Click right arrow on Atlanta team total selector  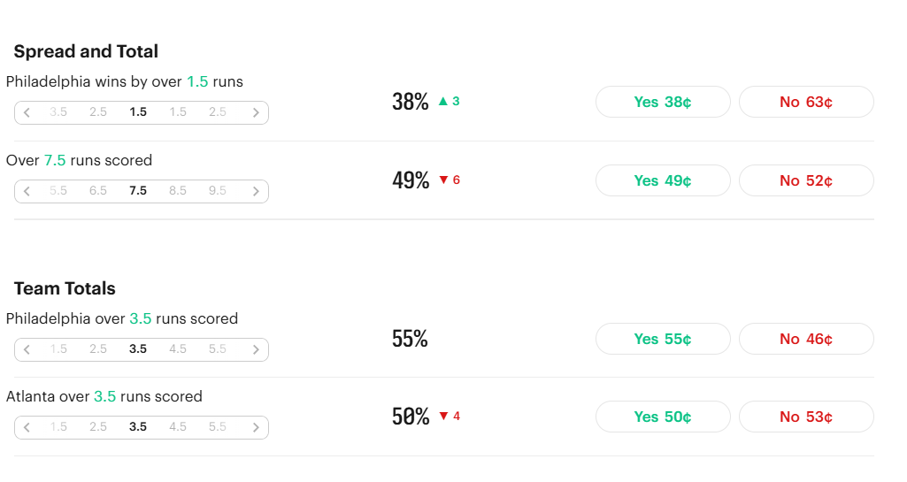(x=256, y=428)
